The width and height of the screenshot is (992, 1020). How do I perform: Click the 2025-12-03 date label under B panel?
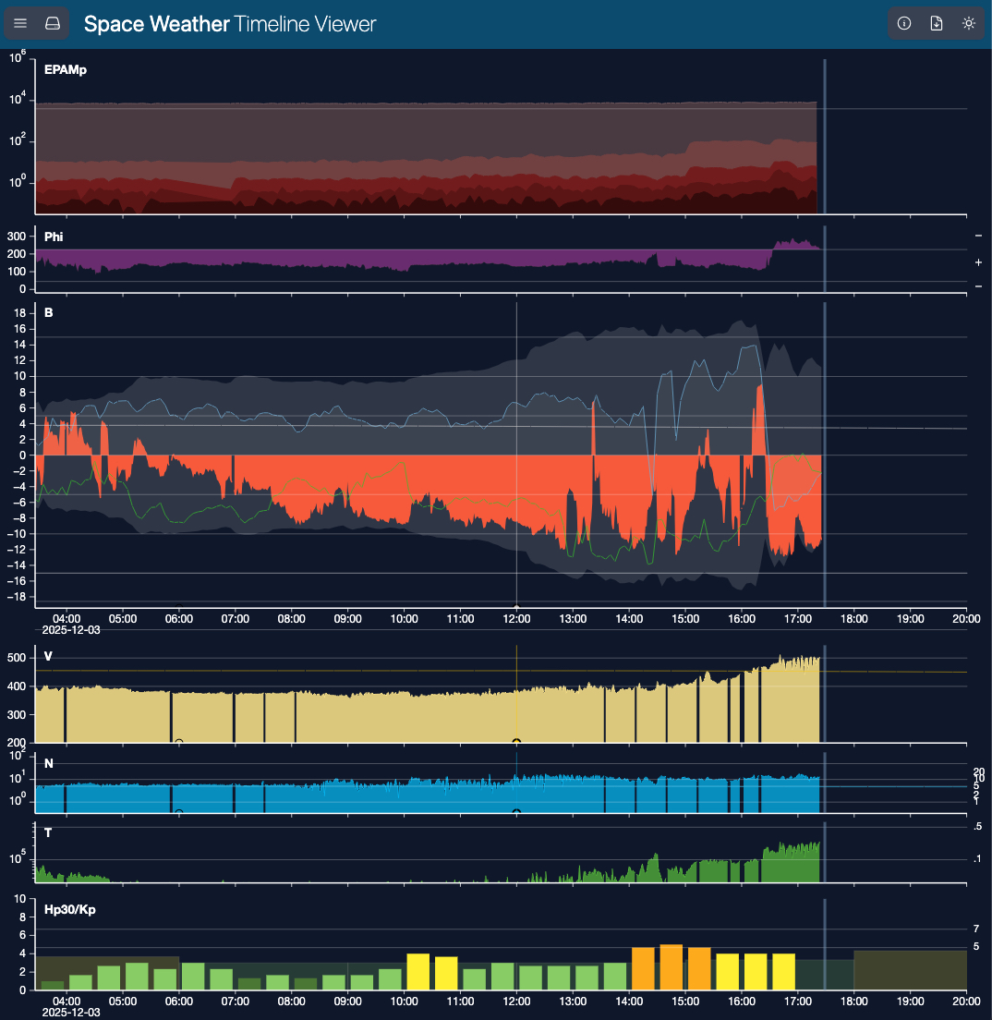(x=71, y=630)
